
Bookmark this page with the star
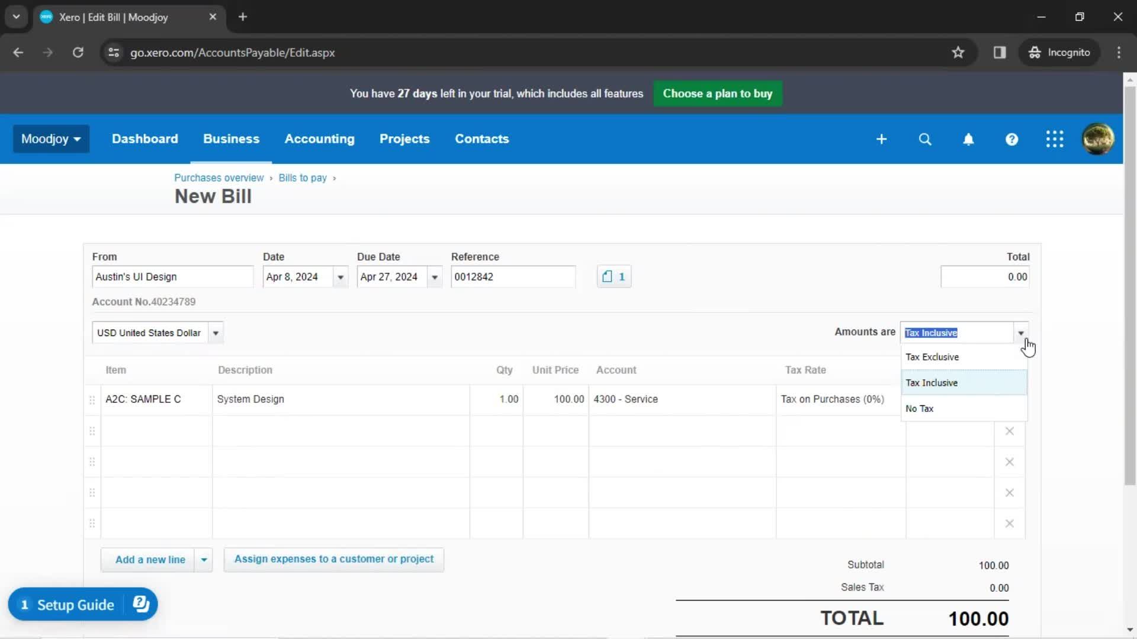tap(958, 53)
